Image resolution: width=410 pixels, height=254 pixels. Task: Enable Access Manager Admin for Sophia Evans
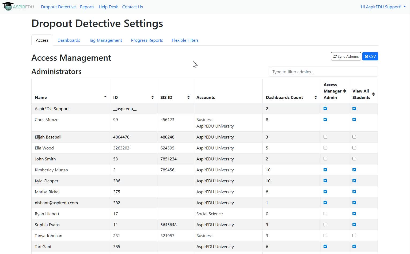(x=325, y=225)
